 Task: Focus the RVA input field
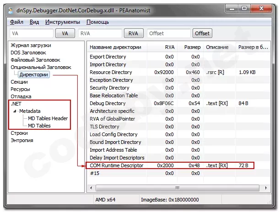(100, 33)
